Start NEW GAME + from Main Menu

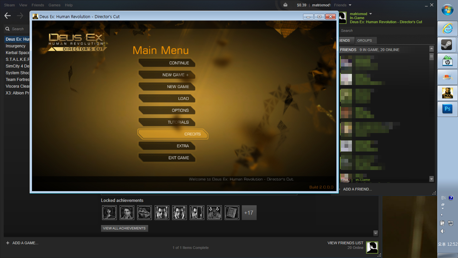tap(167, 75)
